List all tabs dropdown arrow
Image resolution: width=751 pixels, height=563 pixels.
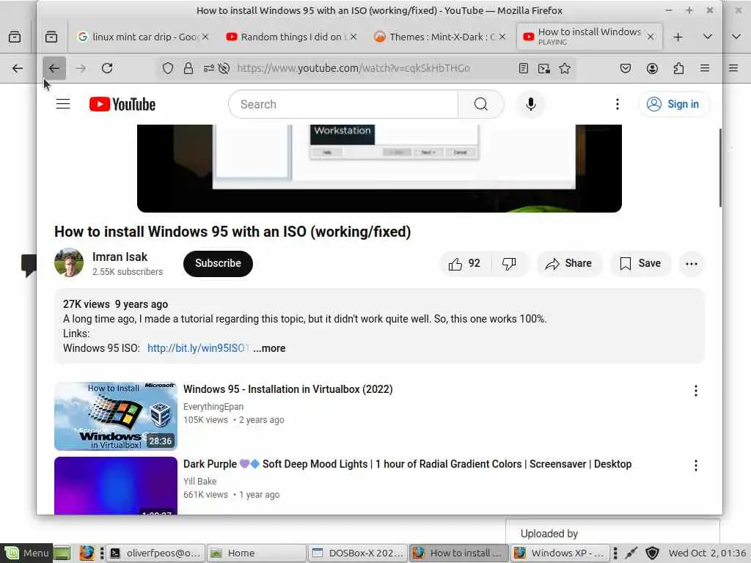point(708,37)
